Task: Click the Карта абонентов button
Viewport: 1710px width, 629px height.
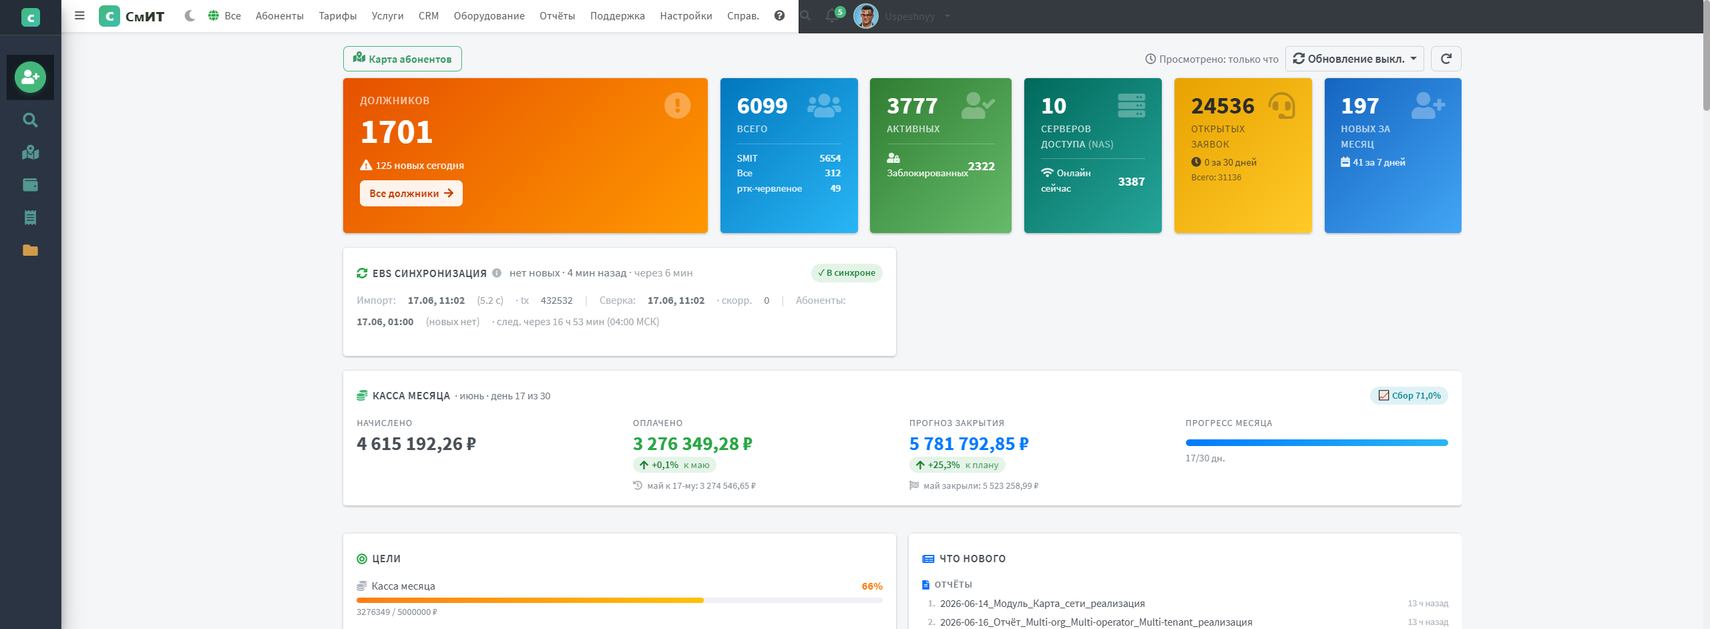Action: 403,59
